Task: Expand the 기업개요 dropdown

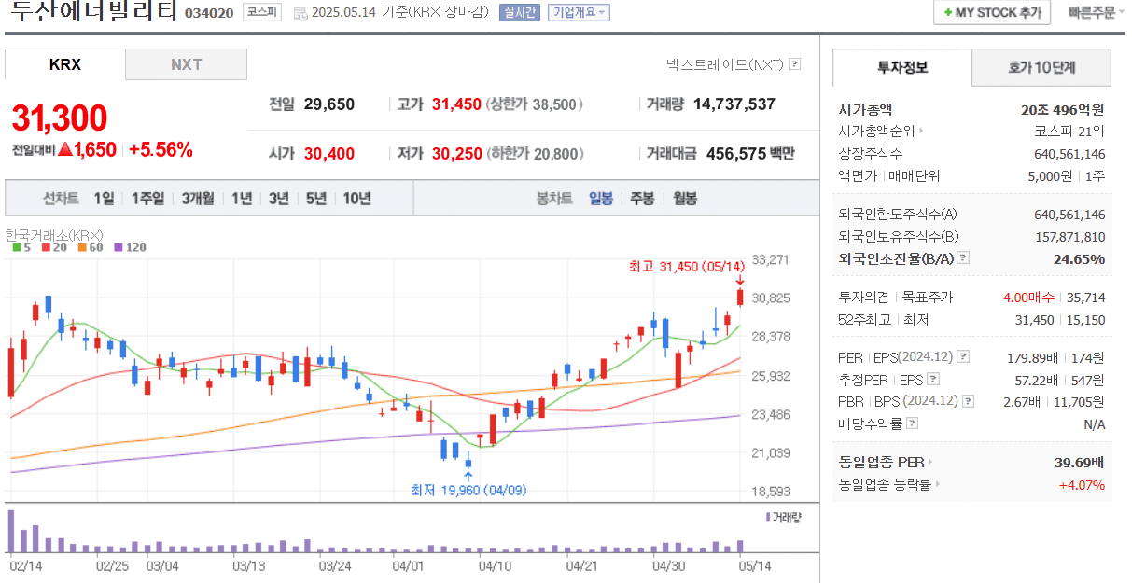Action: pyautogui.click(x=579, y=12)
